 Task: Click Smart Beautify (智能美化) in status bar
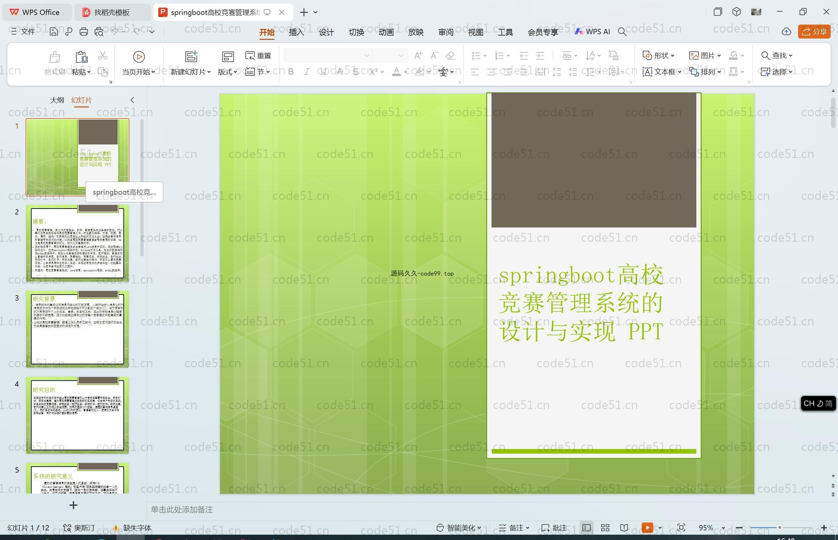point(459,528)
